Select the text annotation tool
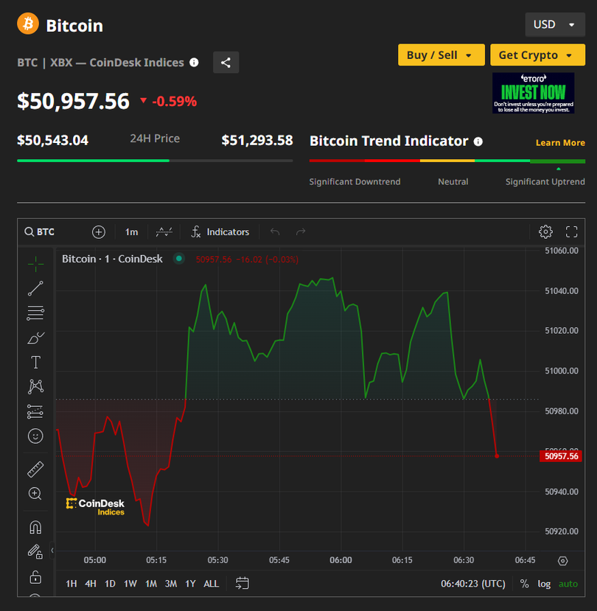Viewport: 597px width, 611px height. 35,362
